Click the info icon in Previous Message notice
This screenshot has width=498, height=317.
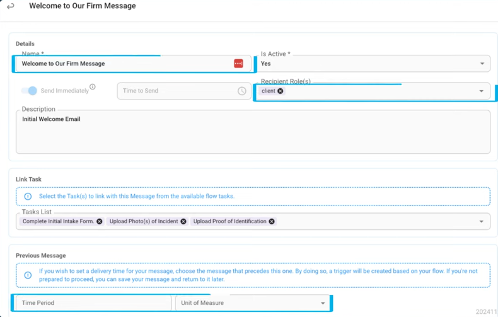(28, 275)
